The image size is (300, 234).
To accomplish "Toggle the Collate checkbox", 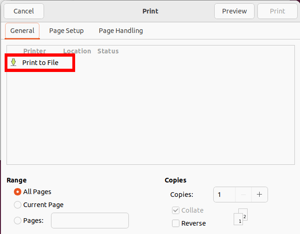I will point(176,210).
